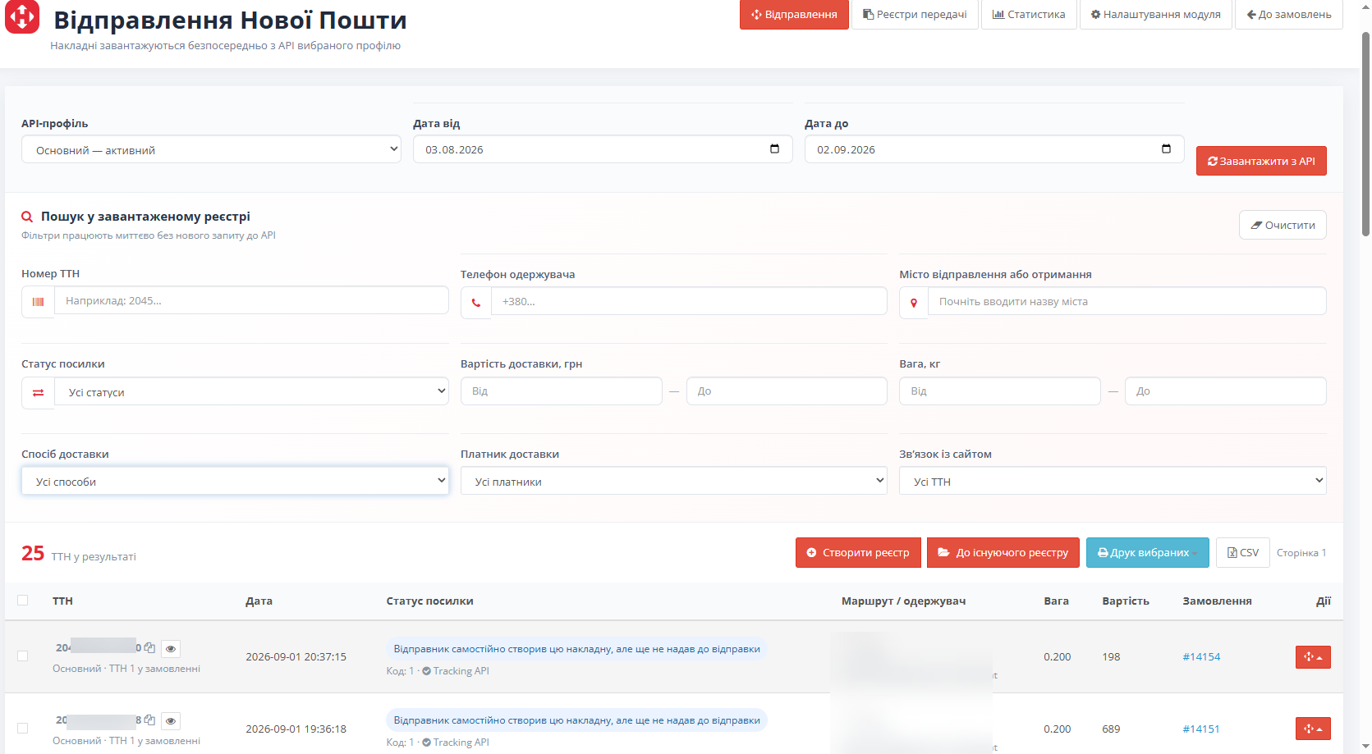Click date 2026-09-01 20:37:15

click(x=296, y=657)
